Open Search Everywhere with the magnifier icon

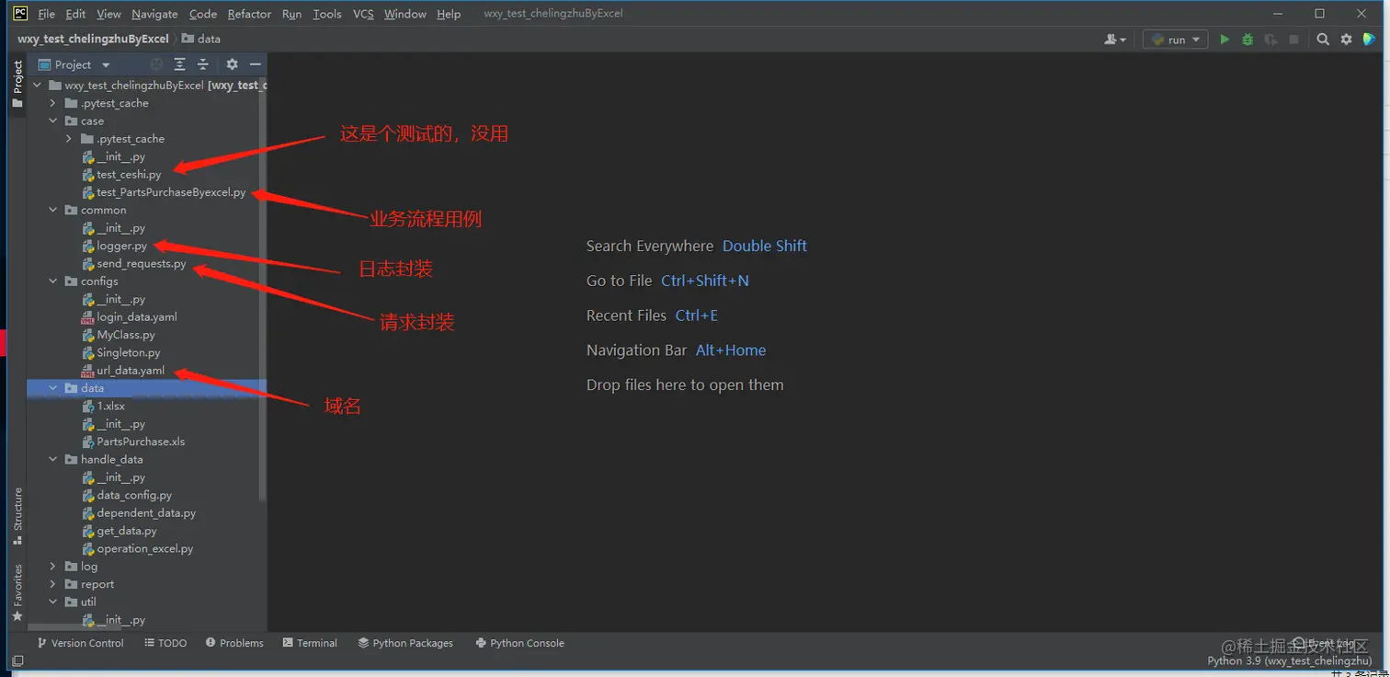tap(1323, 40)
